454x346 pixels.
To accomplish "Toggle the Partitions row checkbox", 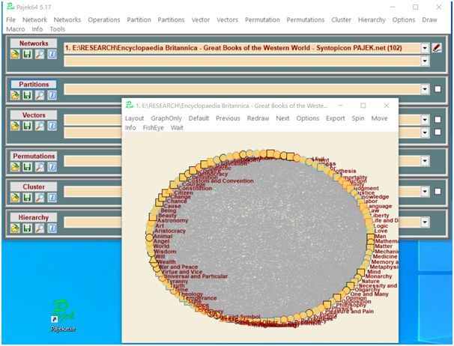I will pos(438,89).
